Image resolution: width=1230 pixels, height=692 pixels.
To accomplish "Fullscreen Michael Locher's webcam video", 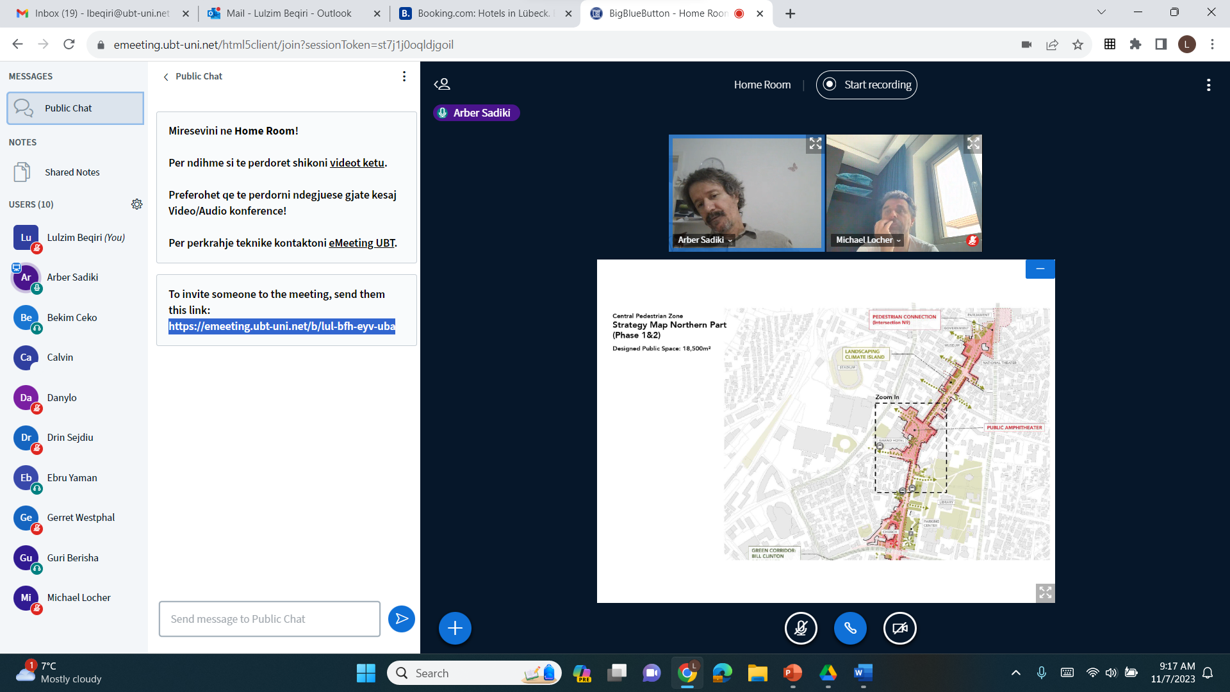I will 973,144.
